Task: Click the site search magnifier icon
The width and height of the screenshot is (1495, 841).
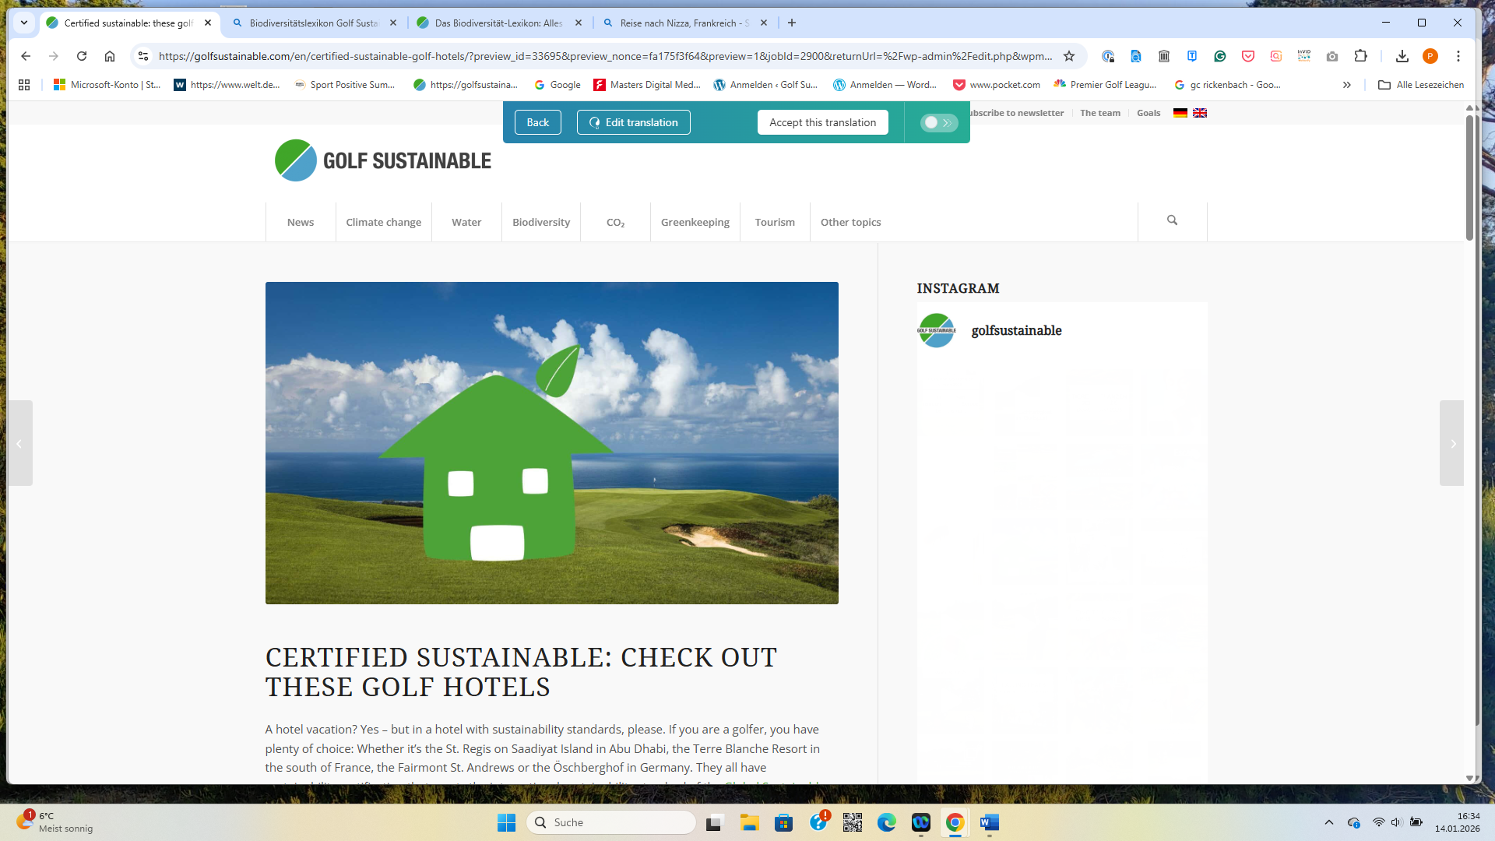Action: (x=1172, y=220)
